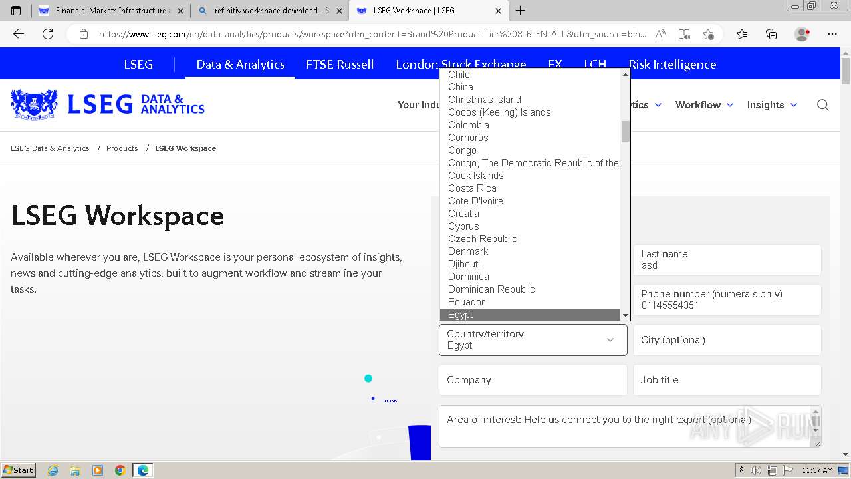
Task: Select Congo, The Democratic Republic option
Action: [x=533, y=163]
